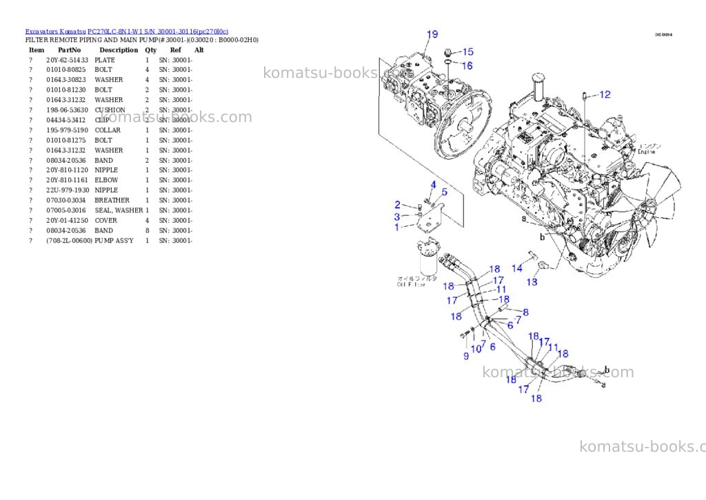The height and width of the screenshot is (500, 706).
Task: Click callout 16 on the diagram
Action: click(x=467, y=66)
